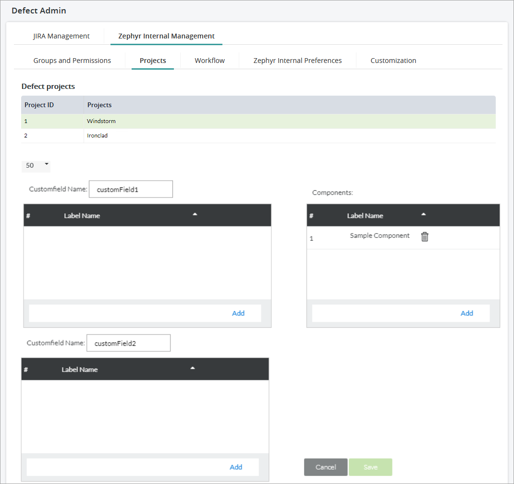Sort Components table by Label Name arrow
Screen dimensions: 514x484
tap(423, 214)
